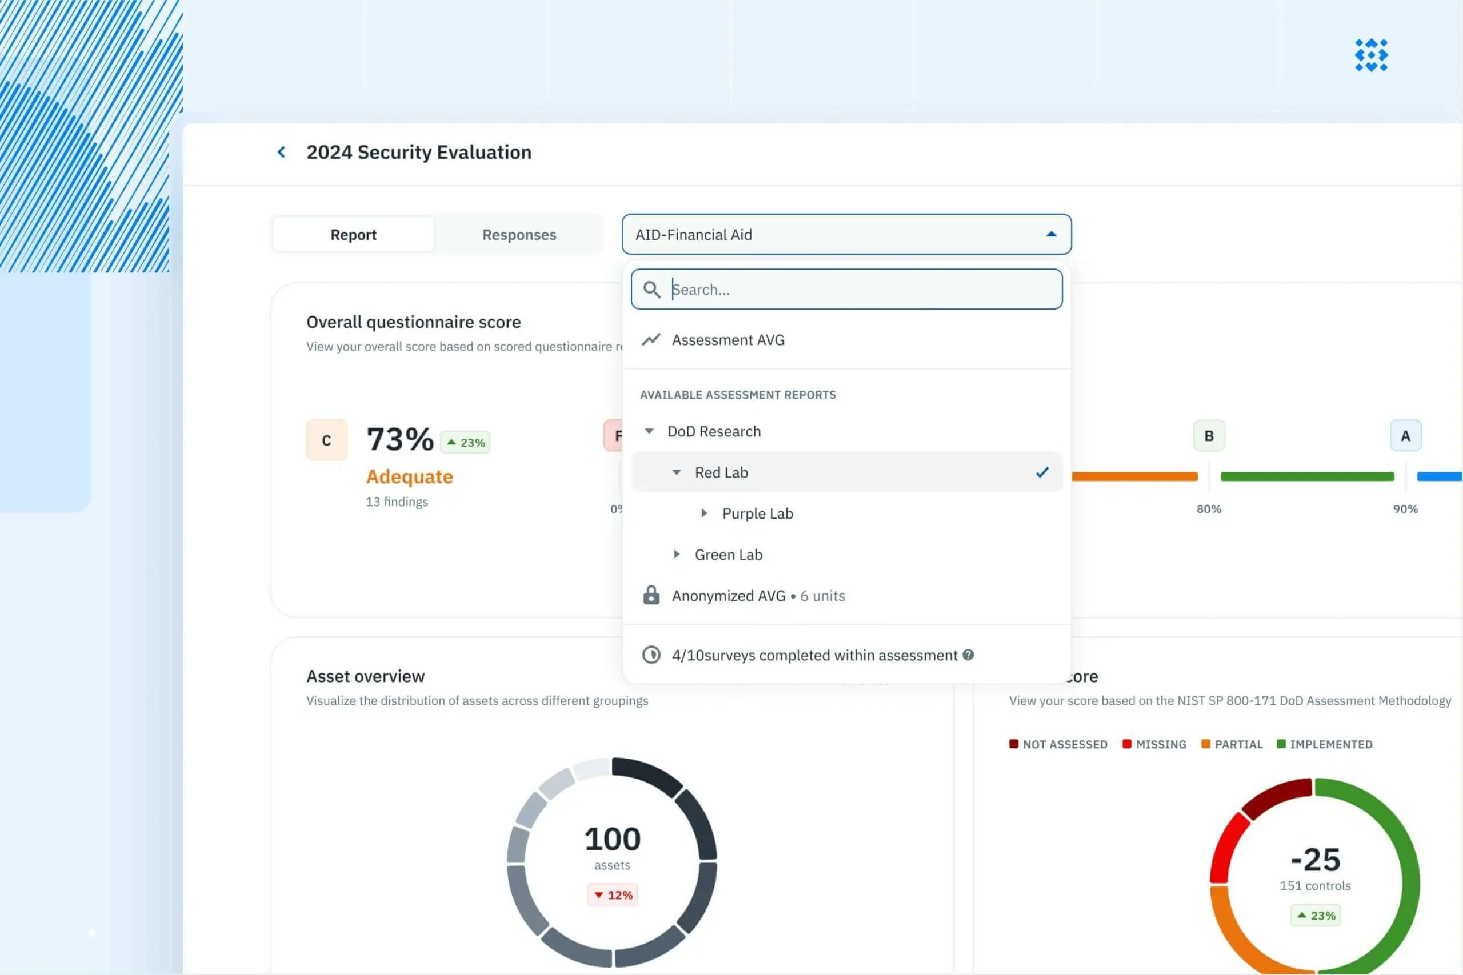Image resolution: width=1463 pixels, height=975 pixels.
Task: Click the help question mark icon
Action: click(968, 655)
